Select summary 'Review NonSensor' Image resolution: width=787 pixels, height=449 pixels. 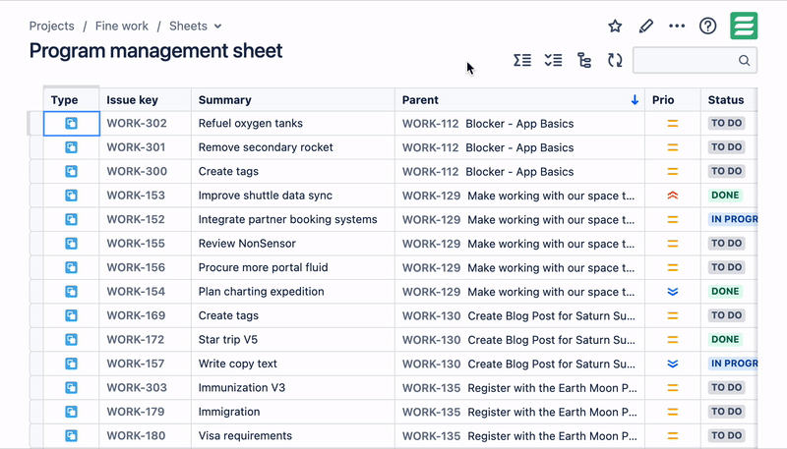[247, 244]
